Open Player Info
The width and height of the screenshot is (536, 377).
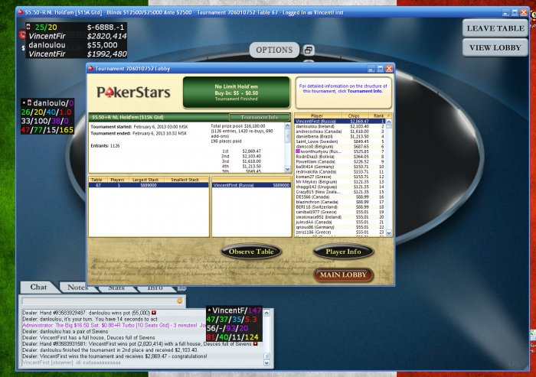pos(343,252)
